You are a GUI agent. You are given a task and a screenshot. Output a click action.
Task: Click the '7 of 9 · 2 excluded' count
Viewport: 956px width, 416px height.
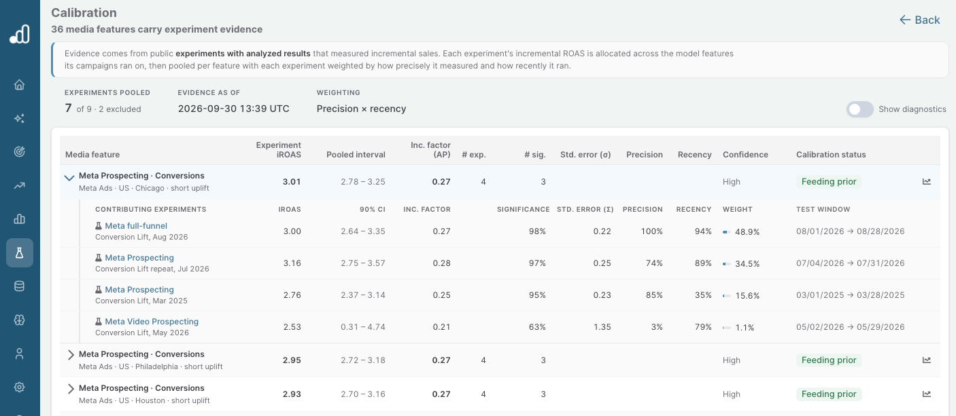[103, 109]
